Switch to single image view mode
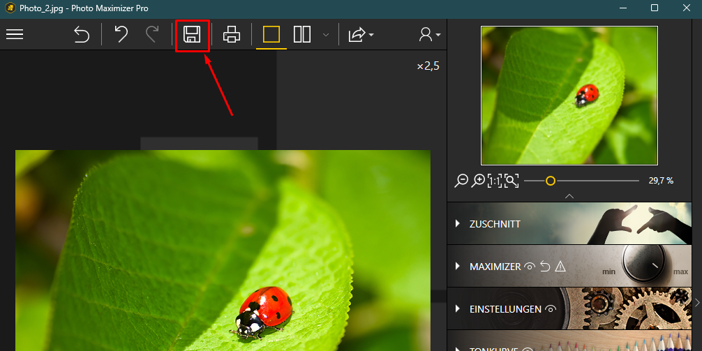The image size is (702, 351). [x=271, y=34]
